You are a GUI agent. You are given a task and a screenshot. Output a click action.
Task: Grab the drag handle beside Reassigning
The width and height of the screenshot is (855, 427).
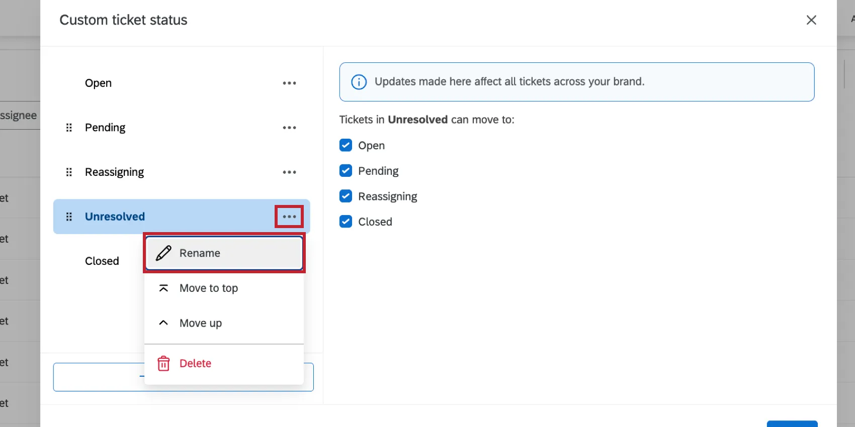click(69, 172)
